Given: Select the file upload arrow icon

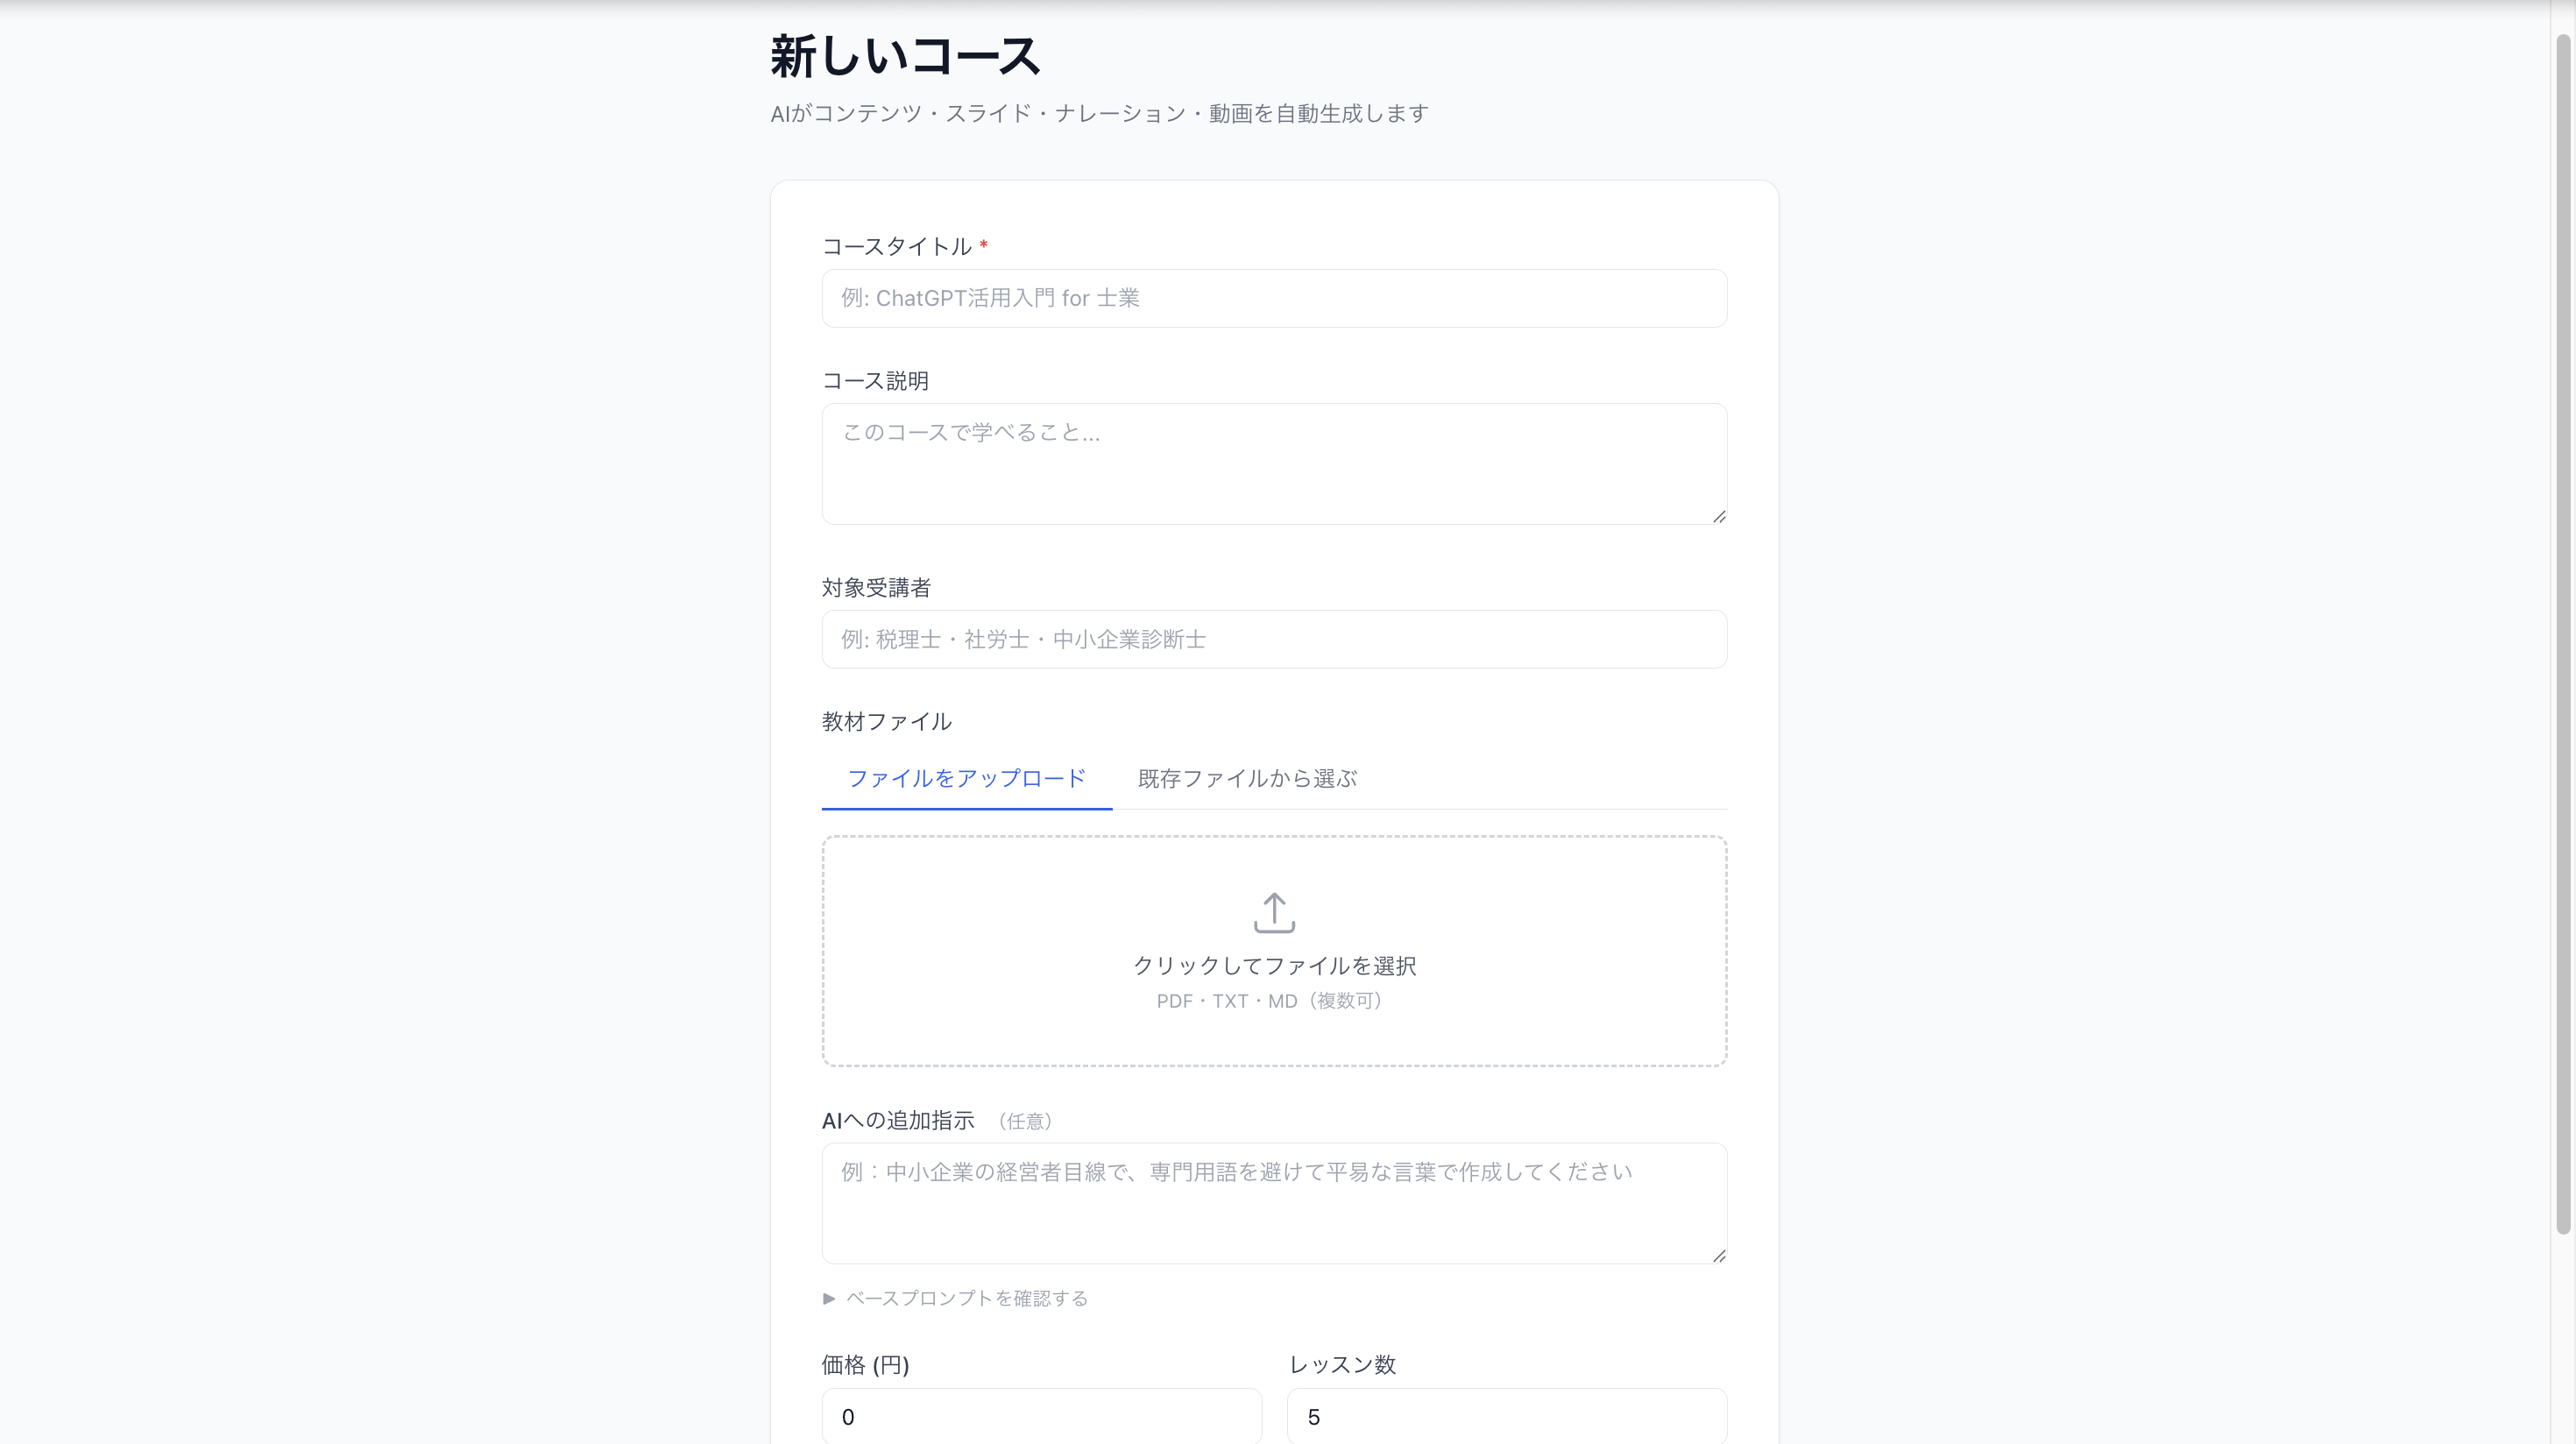Looking at the screenshot, I should tap(1273, 912).
